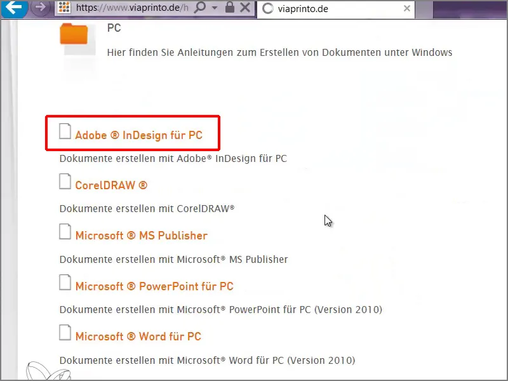Click the site favicon in the address bar
Image resolution: width=508 pixels, height=381 pixels.
tap(64, 8)
